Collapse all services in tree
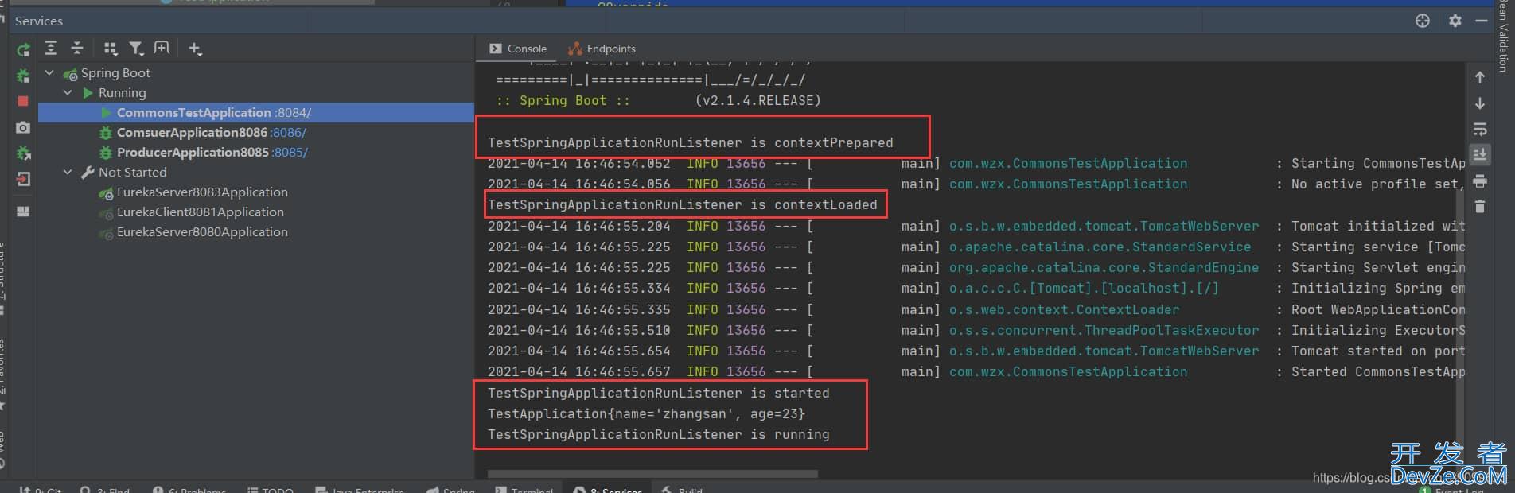The height and width of the screenshot is (493, 1515). click(x=77, y=49)
